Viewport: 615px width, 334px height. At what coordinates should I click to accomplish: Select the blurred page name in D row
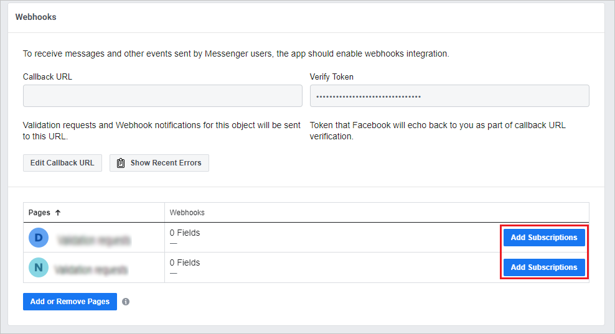coord(94,239)
